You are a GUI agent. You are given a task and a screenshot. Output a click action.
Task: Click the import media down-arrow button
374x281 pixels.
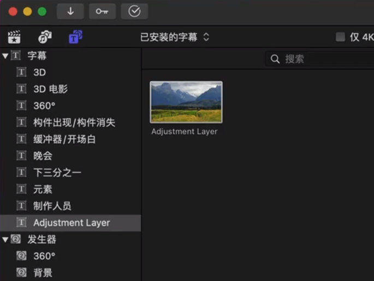pyautogui.click(x=70, y=11)
